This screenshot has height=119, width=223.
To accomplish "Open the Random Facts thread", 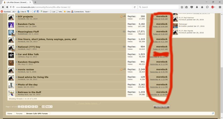I will [26, 24].
